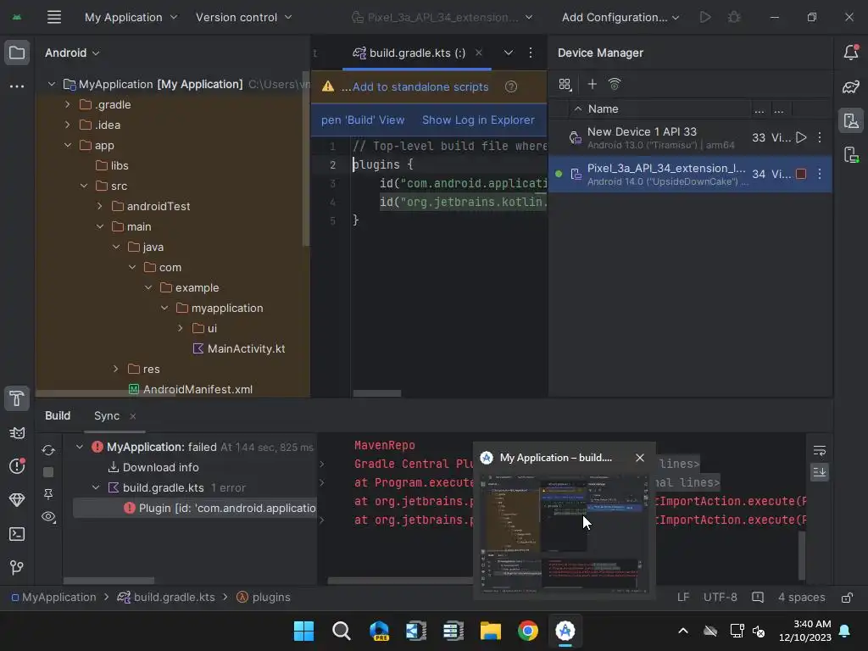
Task: Click the help question mark in editor banner
Action: pyautogui.click(x=510, y=87)
